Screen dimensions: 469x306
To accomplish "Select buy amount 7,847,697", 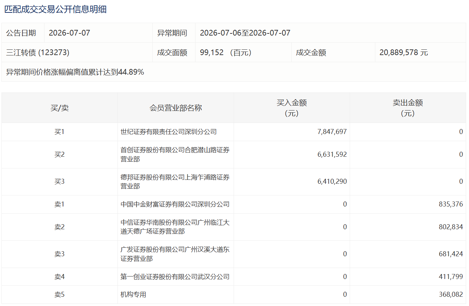I will 332,132.
